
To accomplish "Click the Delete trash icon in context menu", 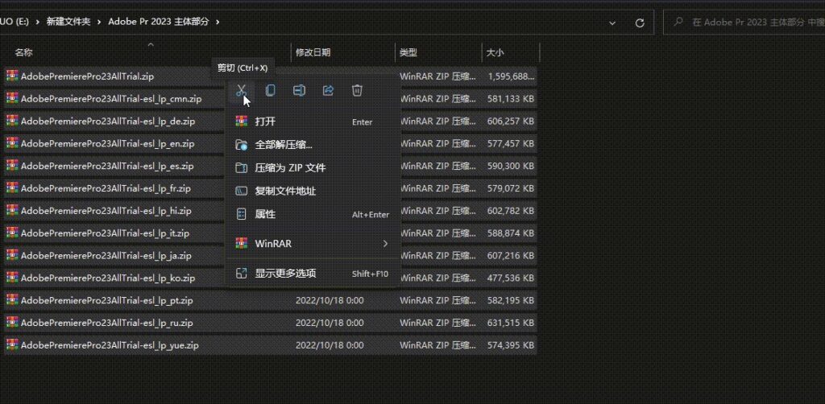I will [x=357, y=90].
